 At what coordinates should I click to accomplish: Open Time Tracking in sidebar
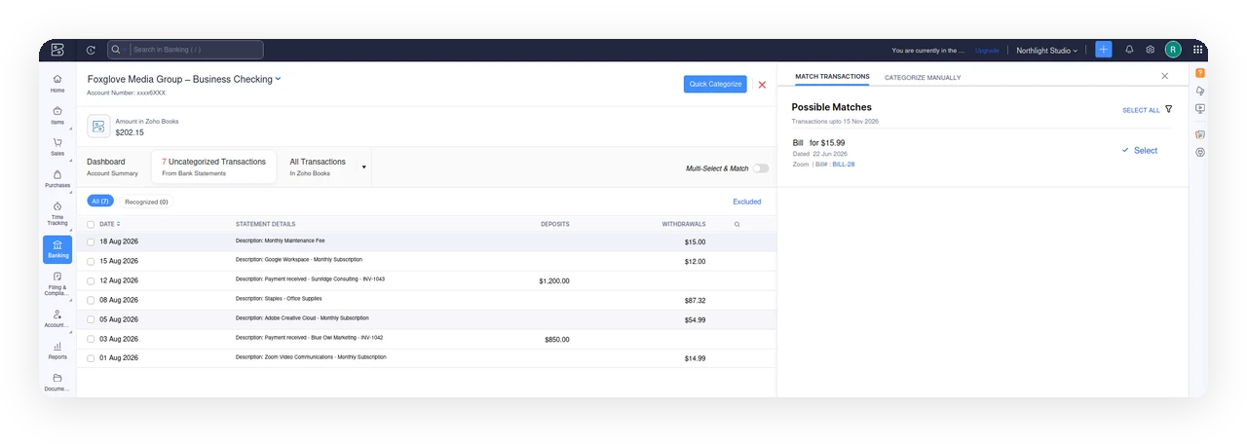57,213
